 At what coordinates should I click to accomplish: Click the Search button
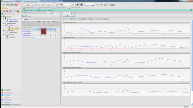point(74,13)
